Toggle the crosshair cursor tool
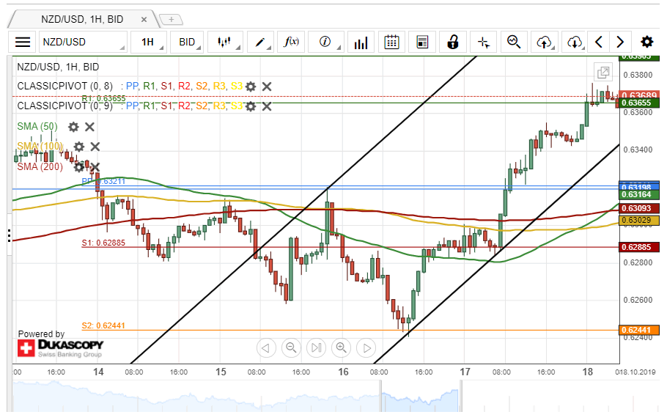This screenshot has height=420, width=667. tap(483, 43)
